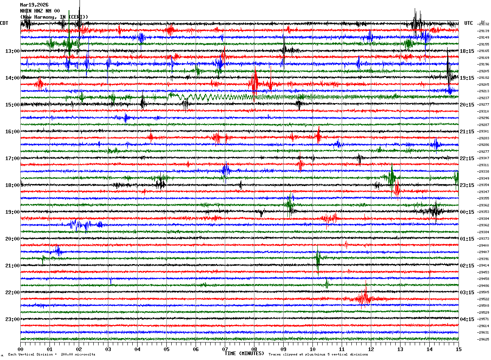Click the '22:00' CDT time label
Screen dimensions: 491x360
(x=13, y=293)
